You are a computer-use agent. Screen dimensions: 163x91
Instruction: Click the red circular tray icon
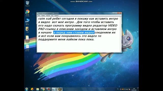121,89
